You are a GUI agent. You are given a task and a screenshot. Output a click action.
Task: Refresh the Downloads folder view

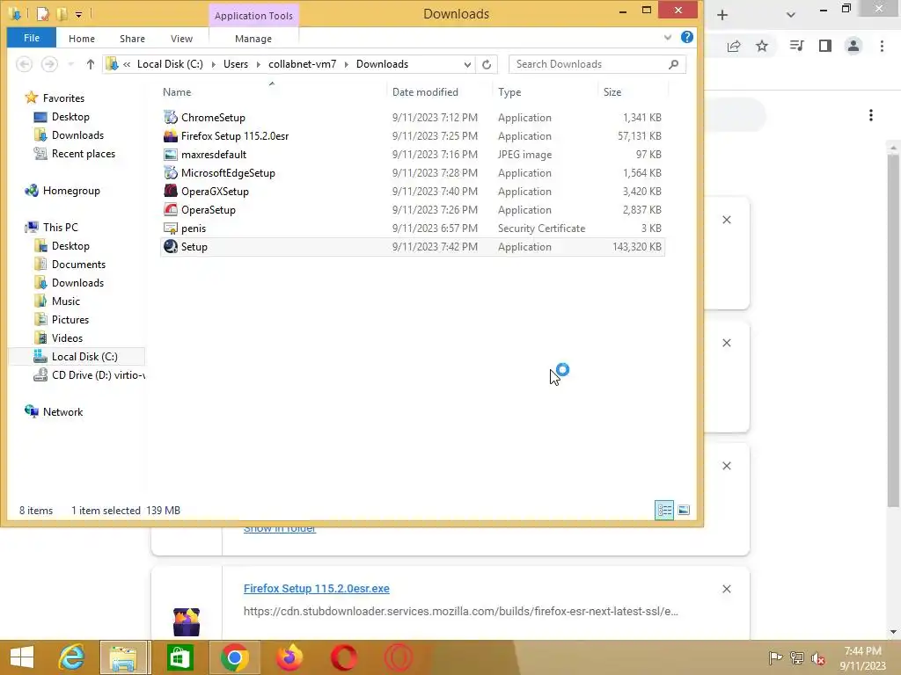(x=487, y=64)
